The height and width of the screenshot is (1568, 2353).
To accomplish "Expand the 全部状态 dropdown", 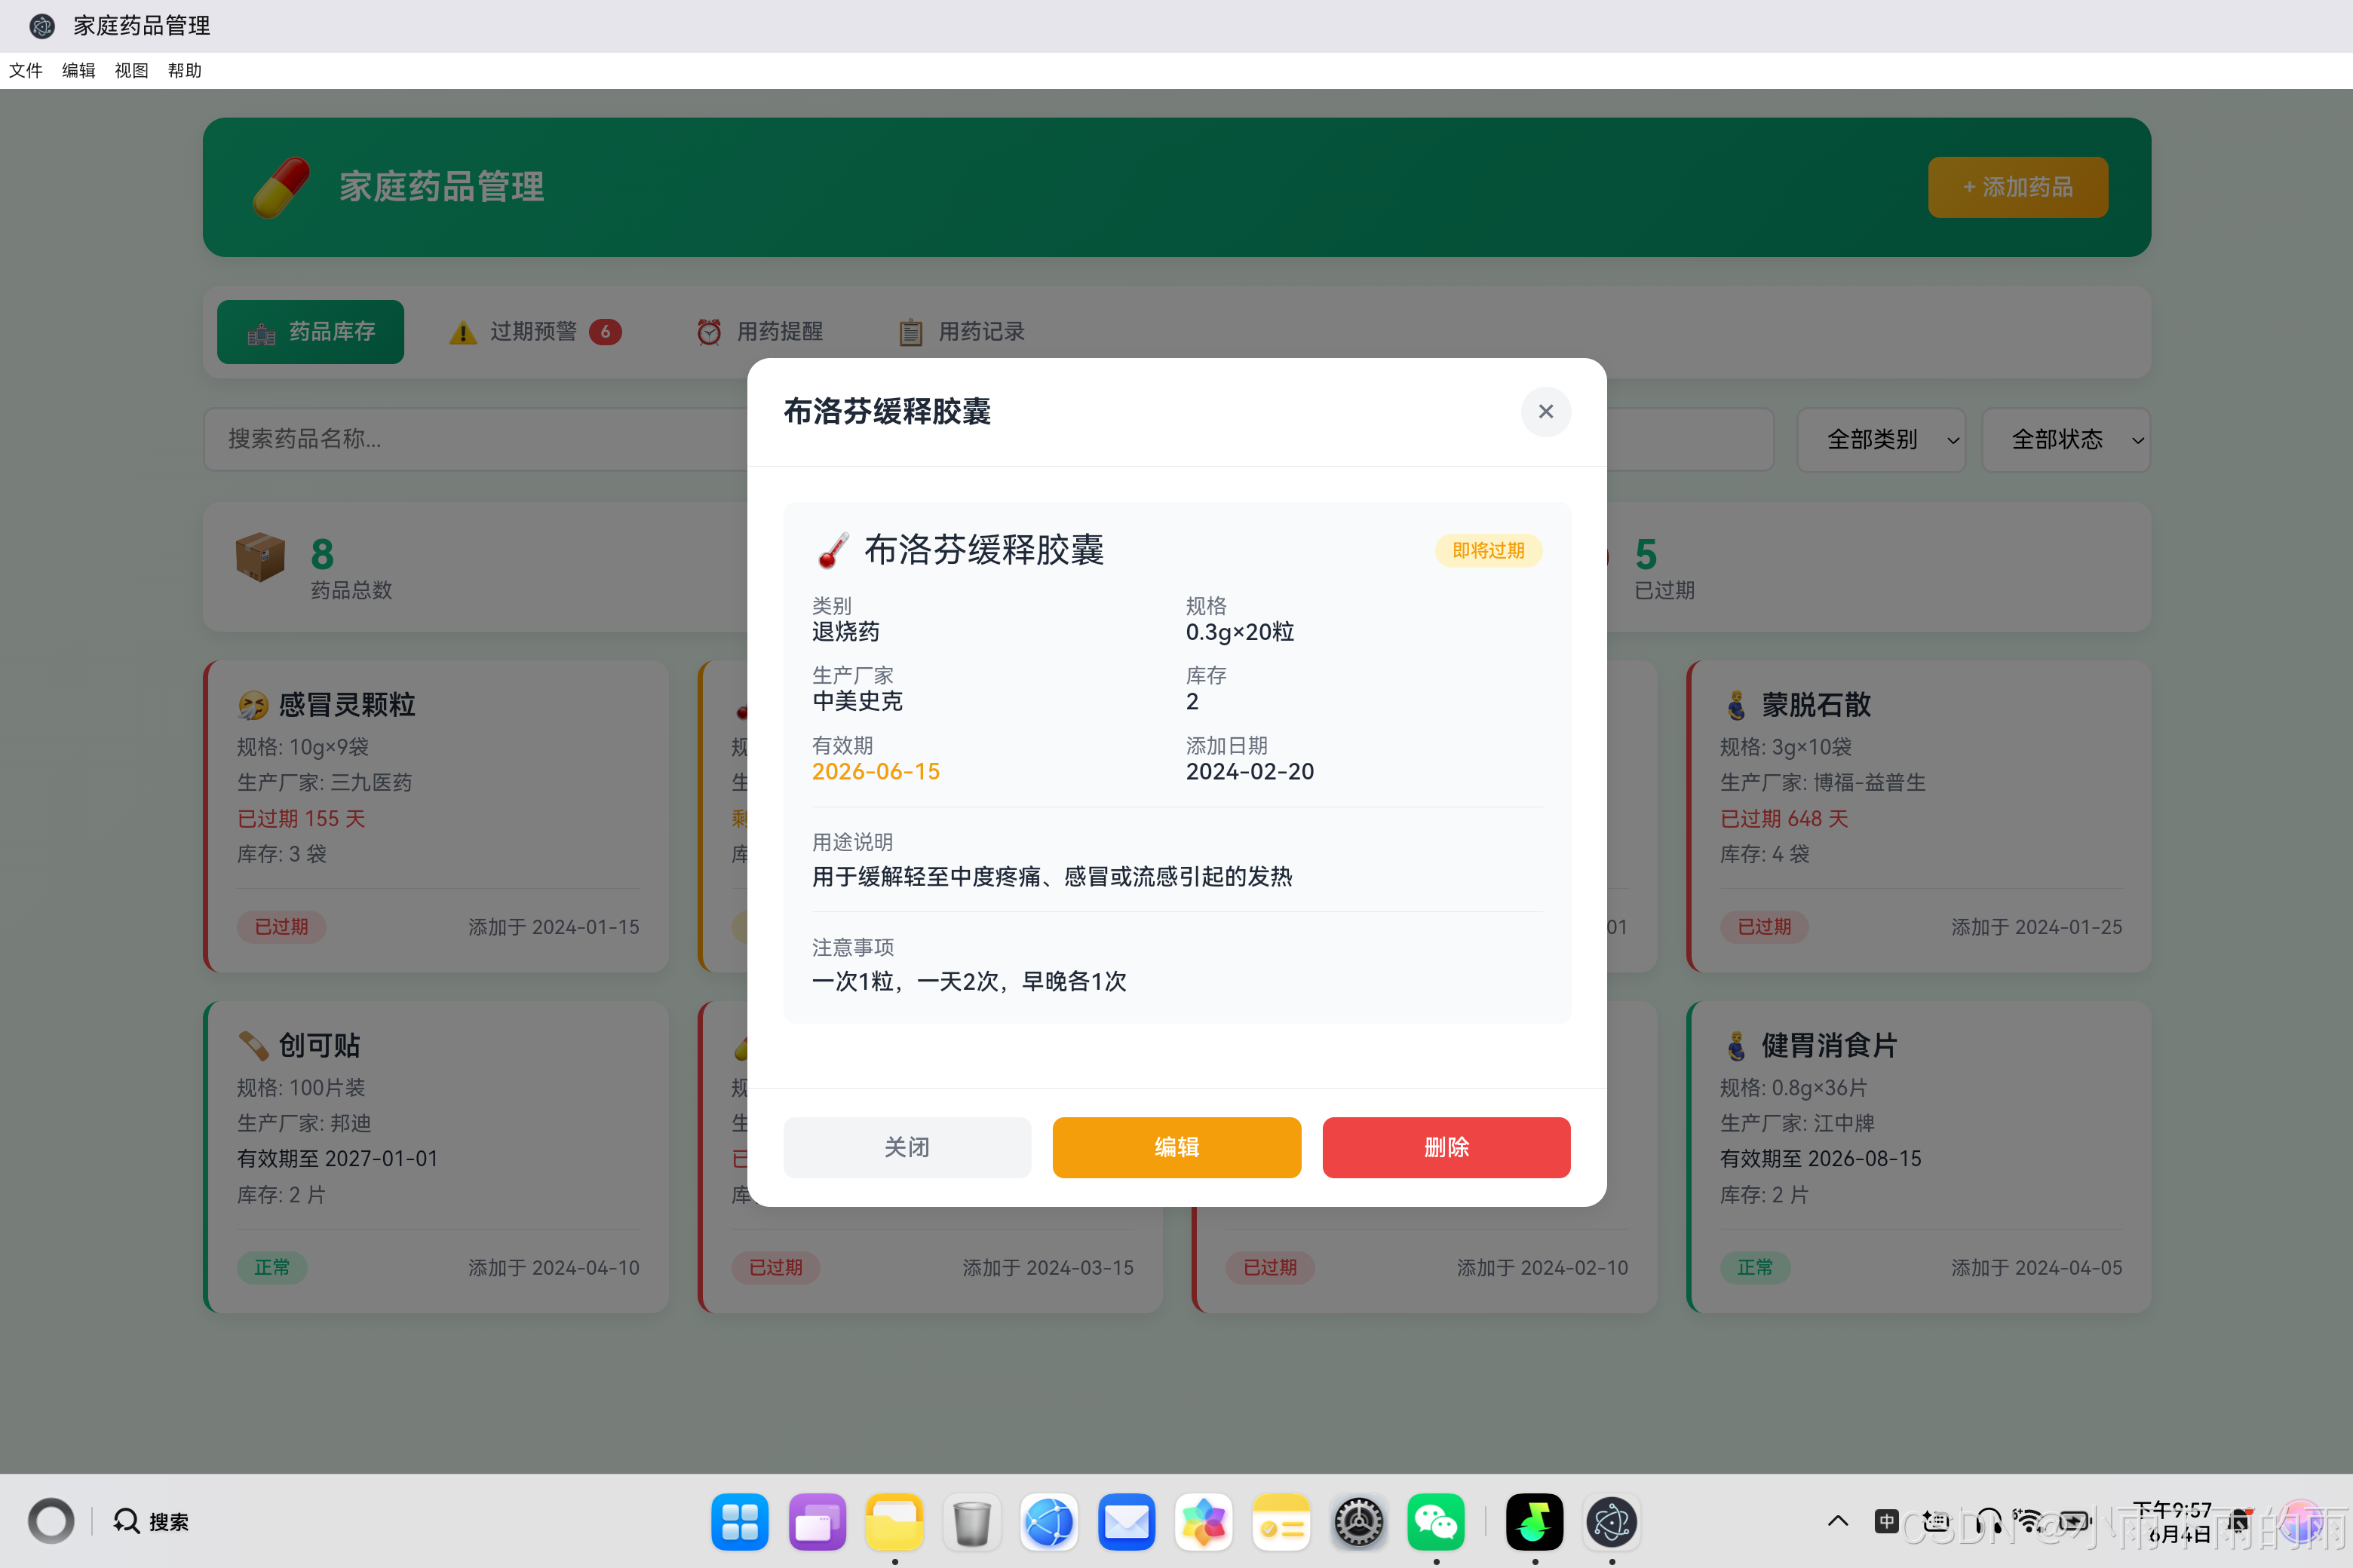I will (x=2065, y=439).
